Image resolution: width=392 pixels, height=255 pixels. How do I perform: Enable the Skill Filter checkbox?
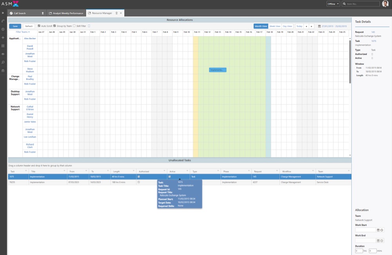(x=74, y=25)
